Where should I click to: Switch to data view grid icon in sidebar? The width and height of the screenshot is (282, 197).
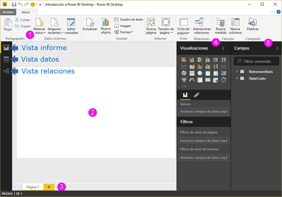(6, 59)
